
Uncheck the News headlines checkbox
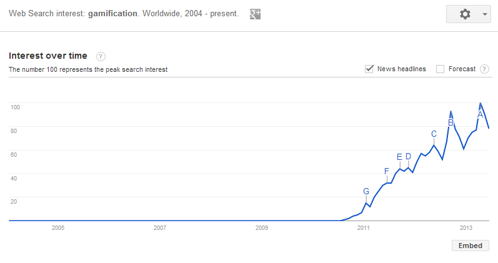(x=369, y=69)
